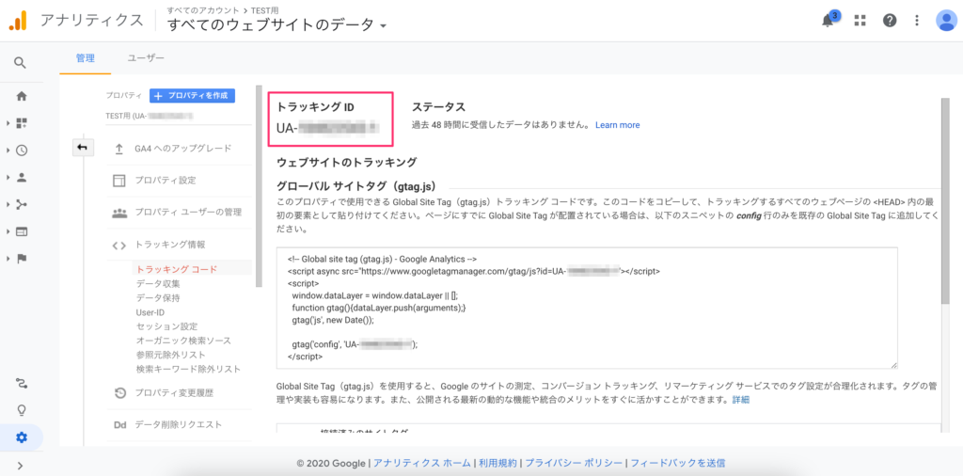Select トラッキング コード menu item
Image resolution: width=963 pixels, height=476 pixels.
177,269
